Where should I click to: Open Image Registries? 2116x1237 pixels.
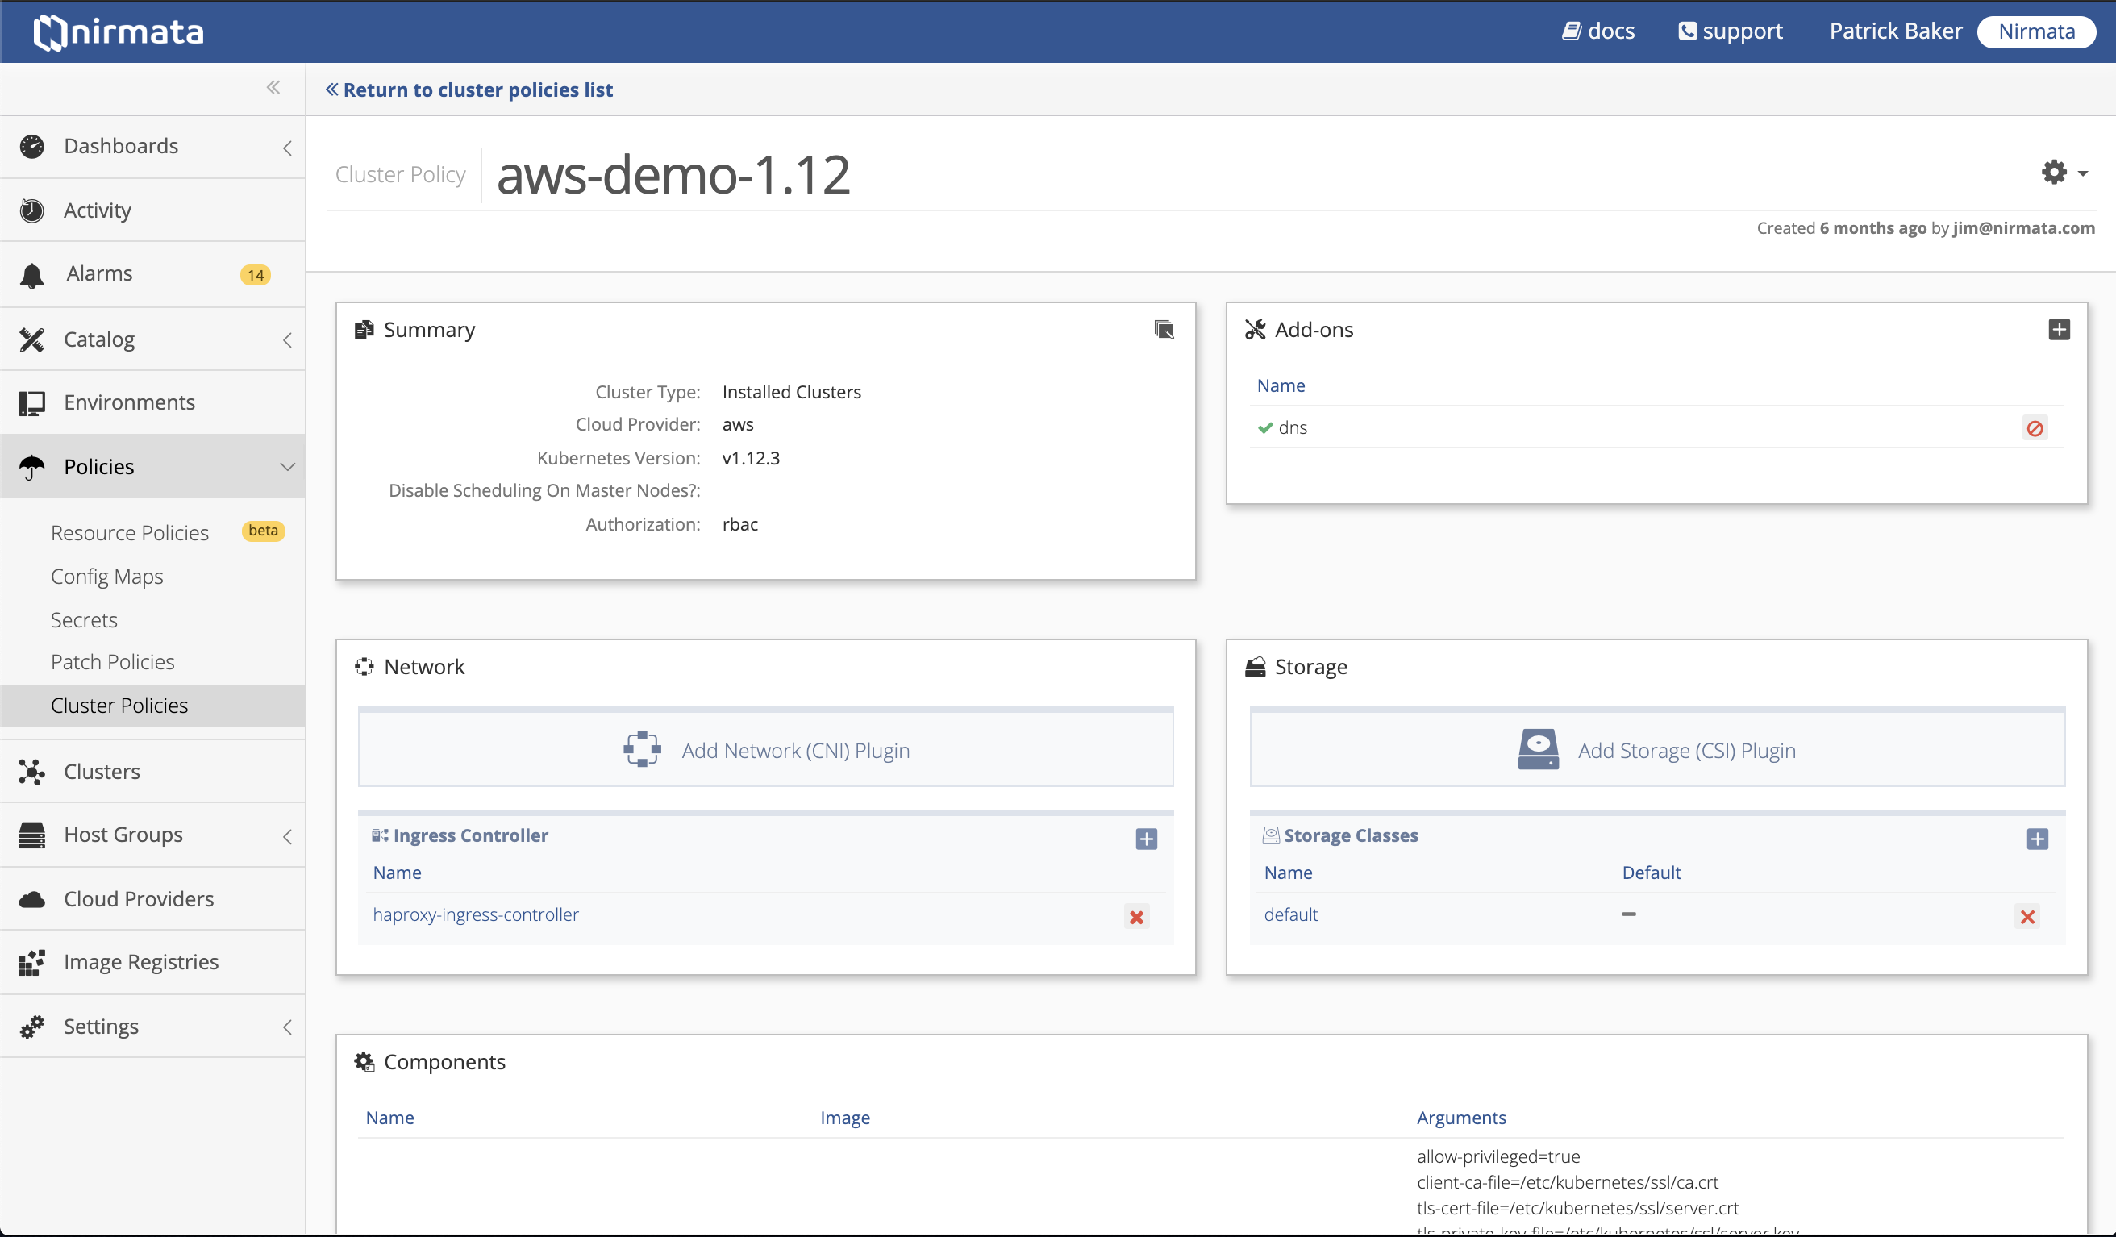click(x=141, y=961)
